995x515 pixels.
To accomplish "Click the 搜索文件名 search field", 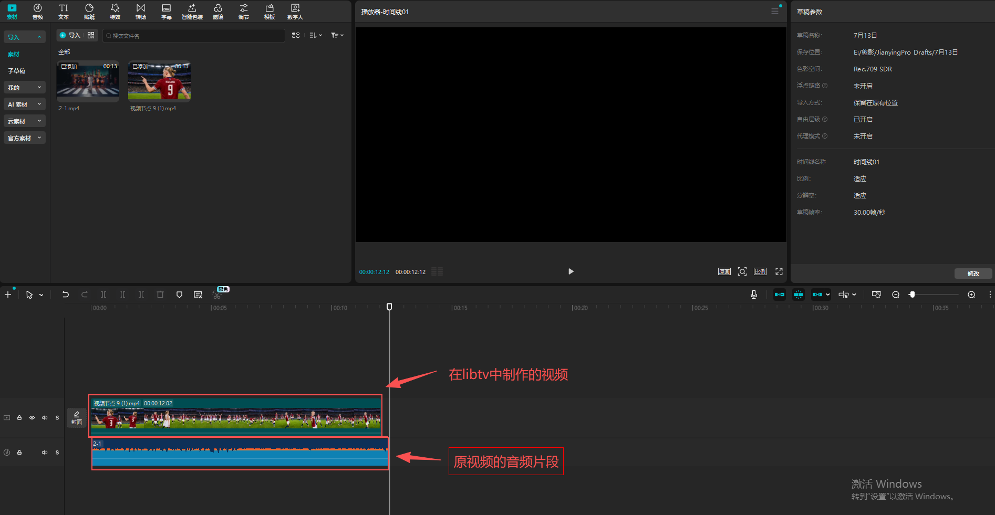I will [x=194, y=36].
